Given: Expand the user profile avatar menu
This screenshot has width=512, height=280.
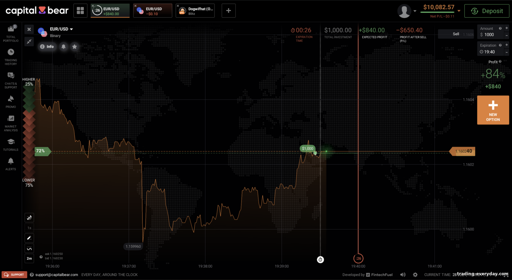Looking at the screenshot, I should (x=407, y=11).
